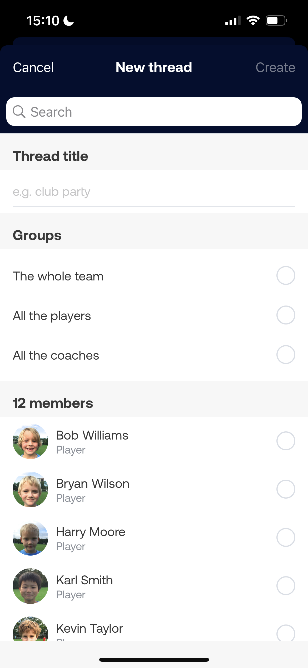Cancel the new thread
Viewport: 308px width, 668px height.
tap(33, 68)
